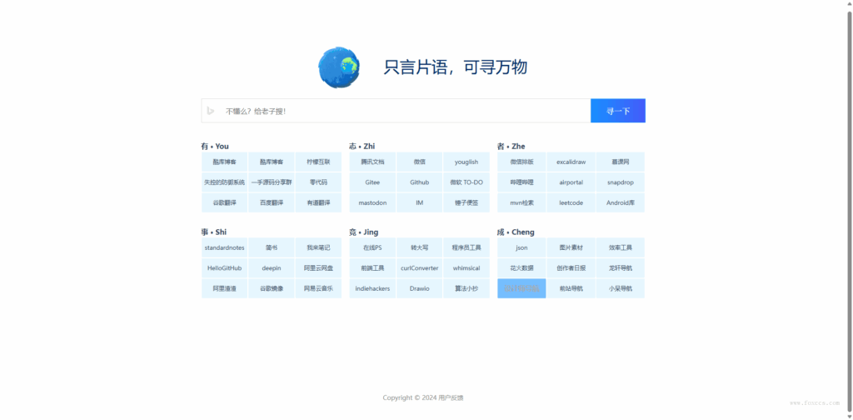The image size is (853, 420).
Task: Open the curlConverter tile
Action: [420, 268]
